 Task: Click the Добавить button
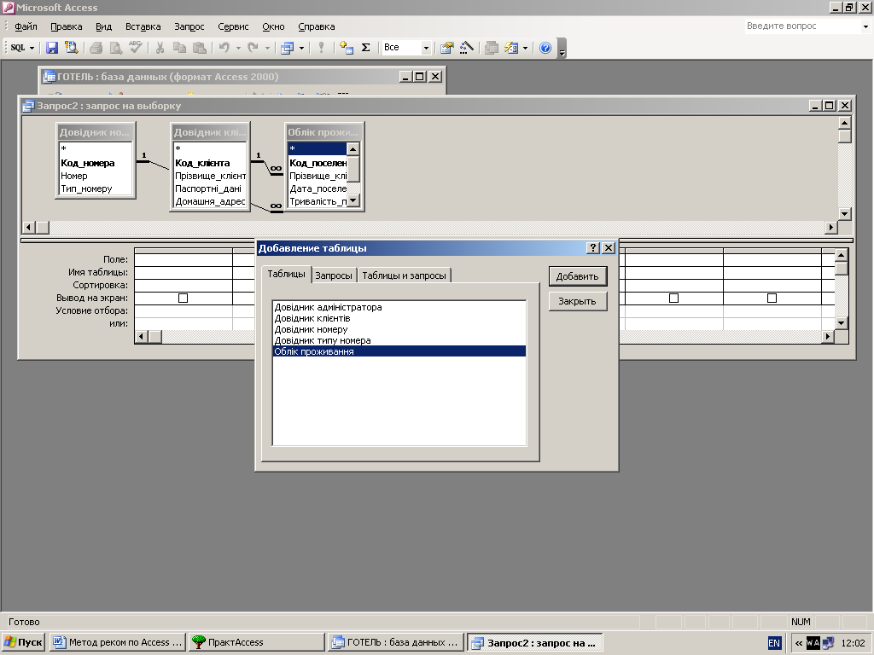(x=578, y=276)
